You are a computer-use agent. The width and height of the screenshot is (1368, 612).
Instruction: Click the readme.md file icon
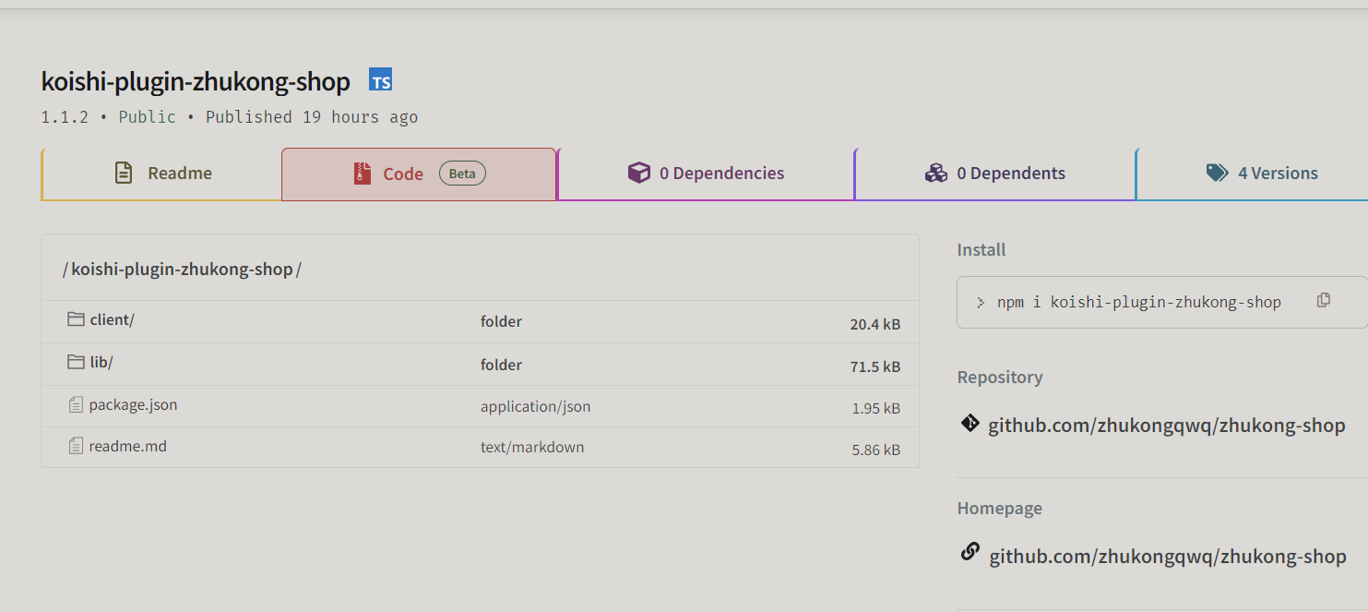pyautogui.click(x=76, y=446)
